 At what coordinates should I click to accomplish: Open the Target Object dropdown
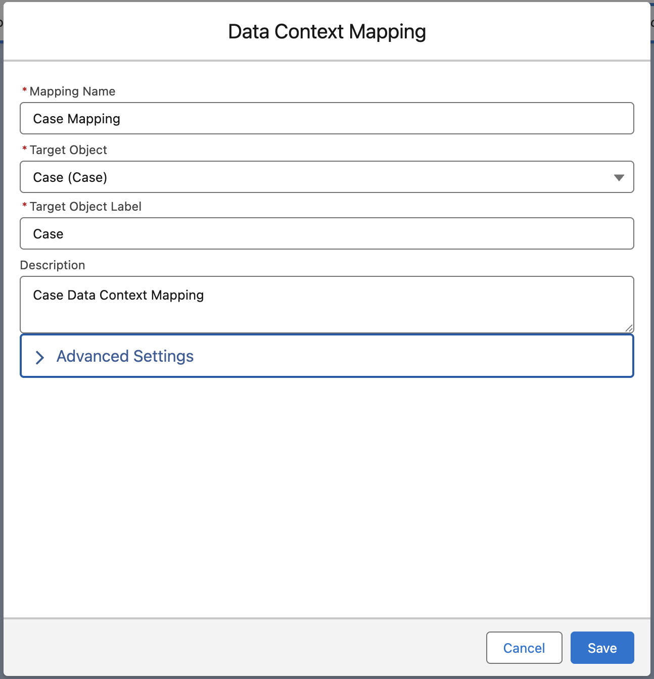(x=326, y=177)
